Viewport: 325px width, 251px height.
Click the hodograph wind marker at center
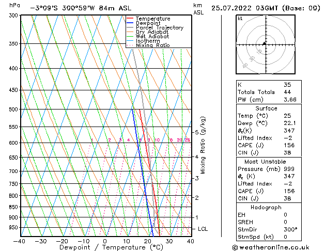[x=264, y=43]
